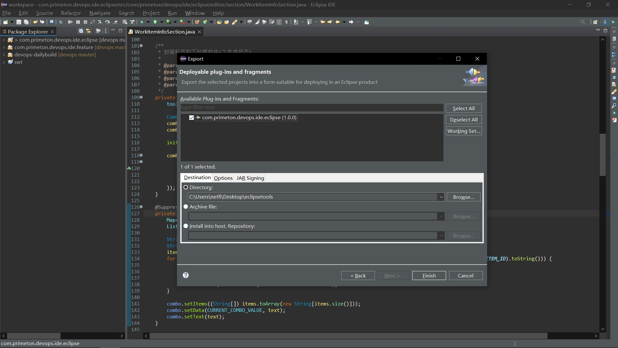Expand devops-dailybuild project tree node
Image resolution: width=618 pixels, height=348 pixels.
pyautogui.click(x=4, y=55)
